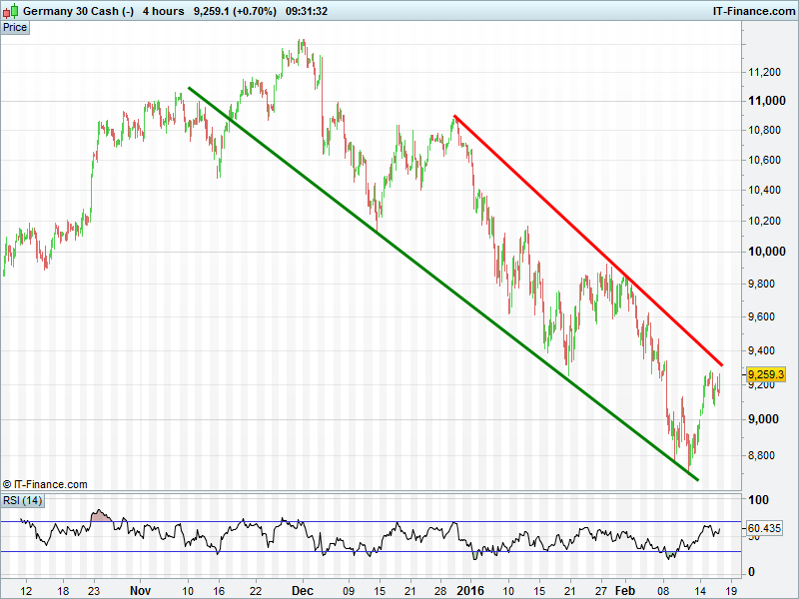This screenshot has width=799, height=599.
Task: Click the Dec date label on time axis
Action: tap(303, 591)
